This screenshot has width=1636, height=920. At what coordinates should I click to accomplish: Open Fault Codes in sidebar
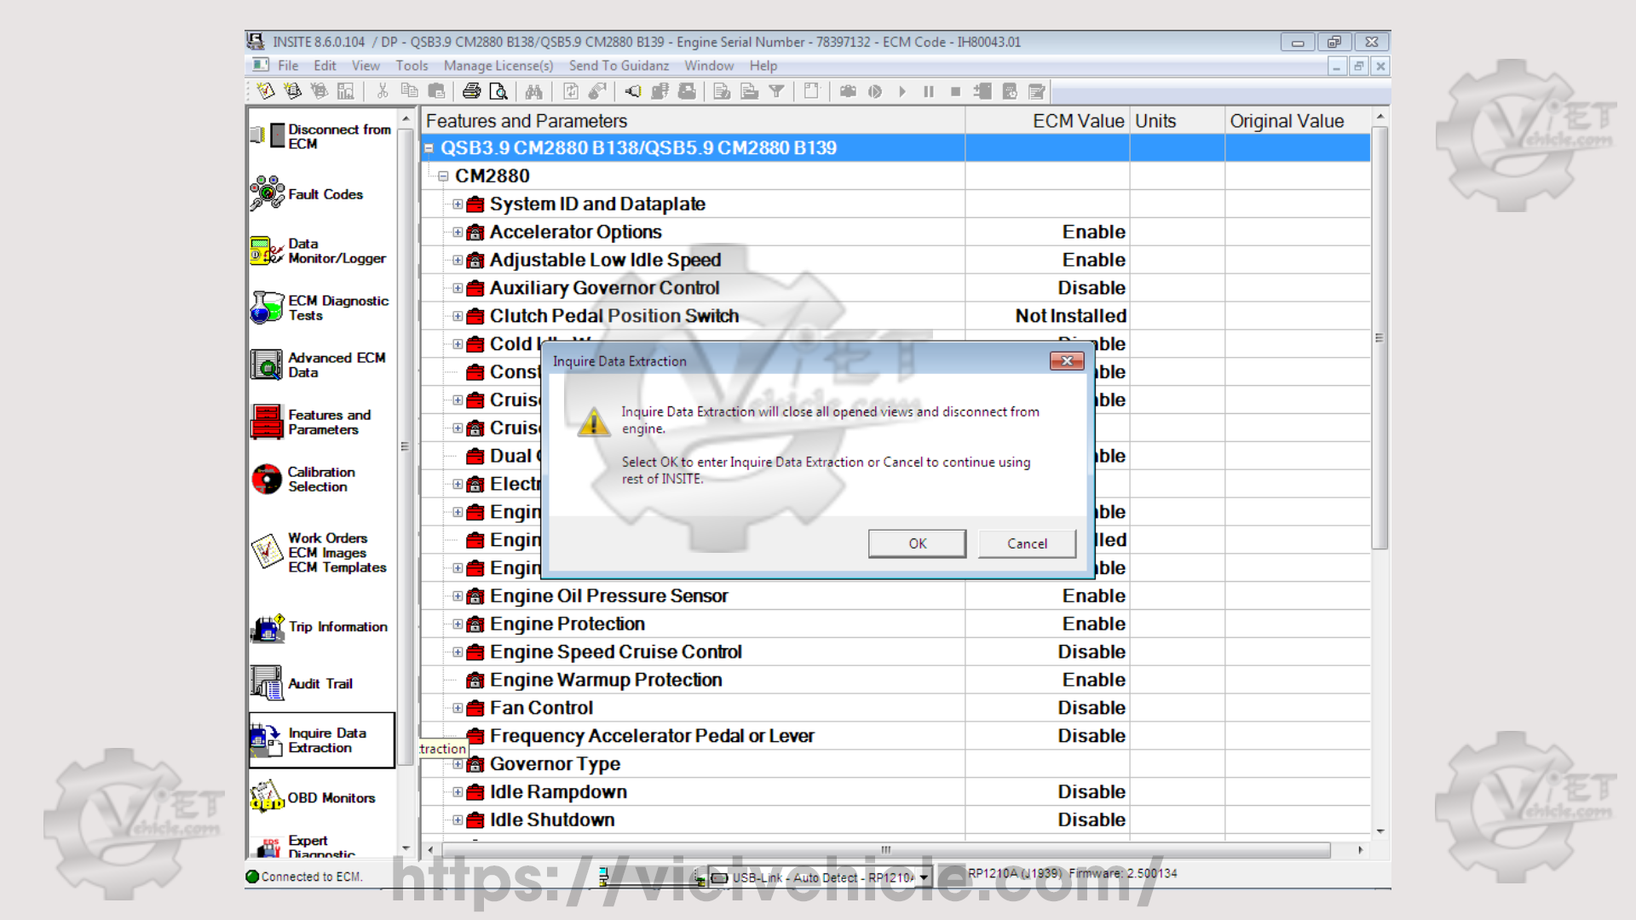324,194
